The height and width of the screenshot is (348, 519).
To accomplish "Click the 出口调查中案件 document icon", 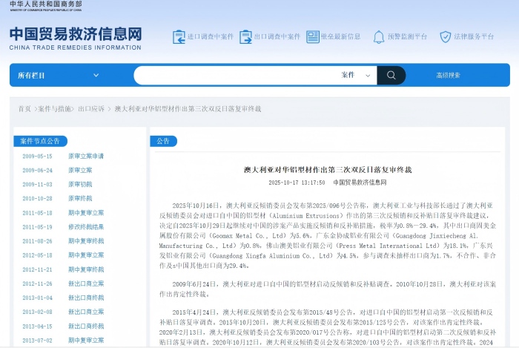I will pos(245,36).
